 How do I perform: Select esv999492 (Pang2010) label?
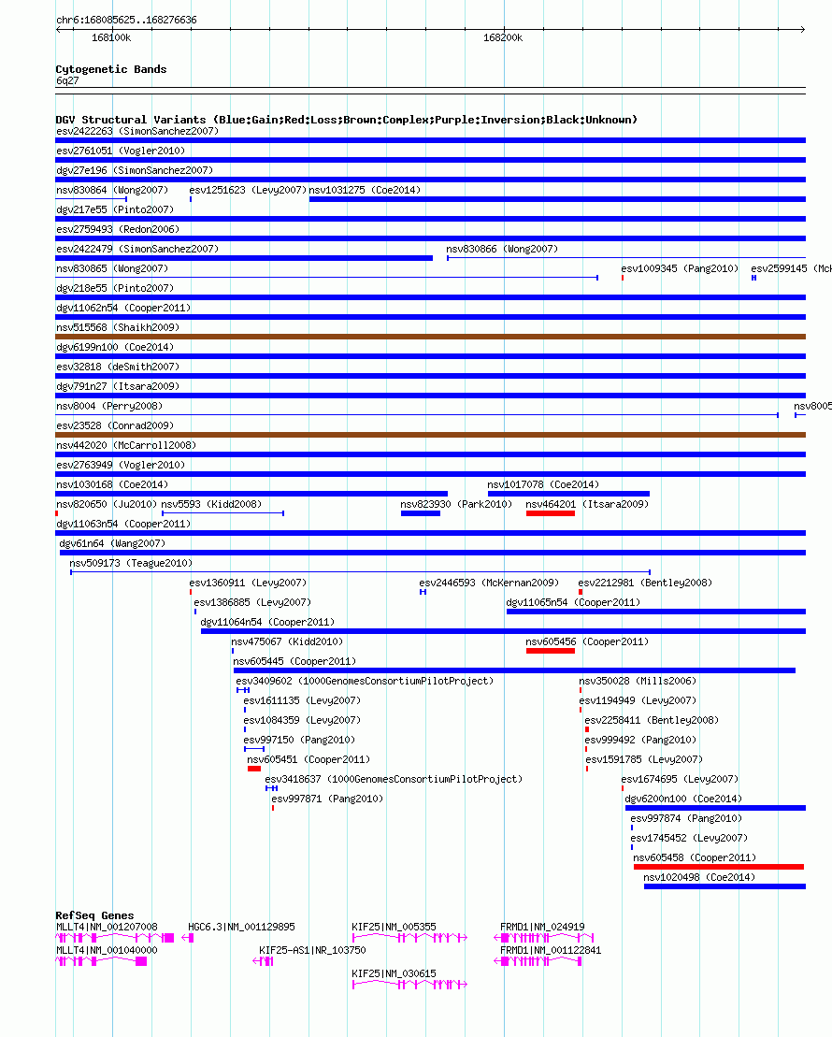[640, 741]
